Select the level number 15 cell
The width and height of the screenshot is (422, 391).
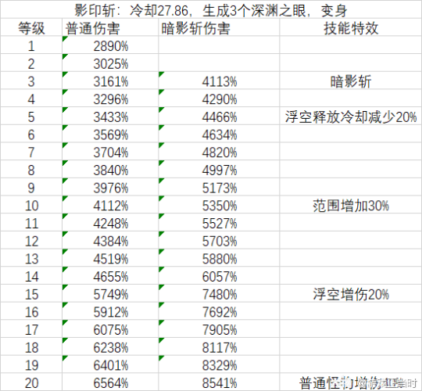(31, 293)
